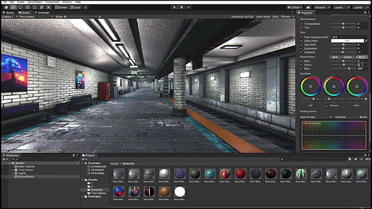This screenshot has width=372, height=209.
Task: Open the cloud services icon
Action: [308, 7]
